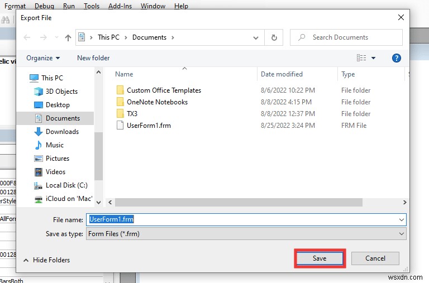Click the Local Disk (C:) drive icon
429x283 pixels.
[38, 186]
